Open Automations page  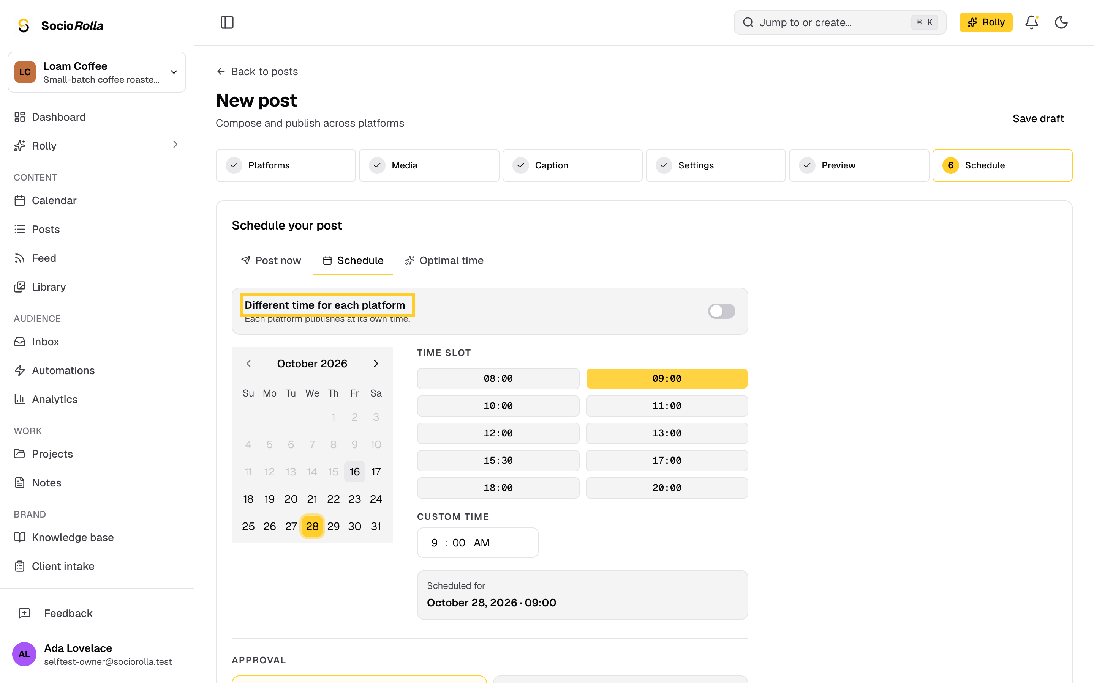97,370
